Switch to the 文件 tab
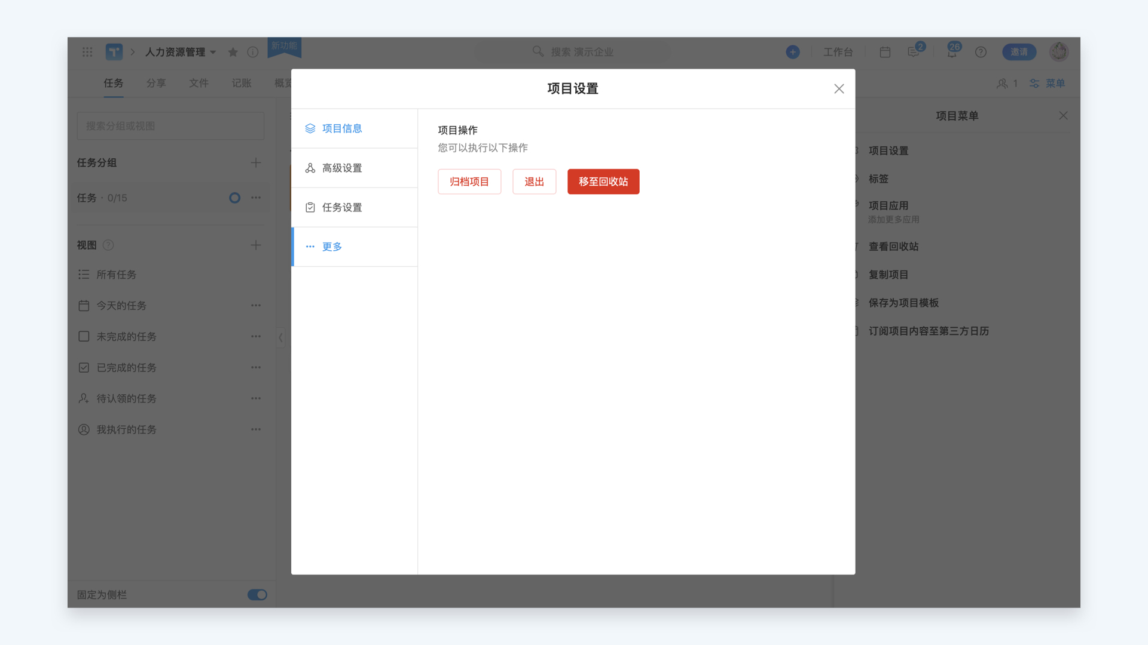This screenshot has height=645, width=1148. [199, 84]
